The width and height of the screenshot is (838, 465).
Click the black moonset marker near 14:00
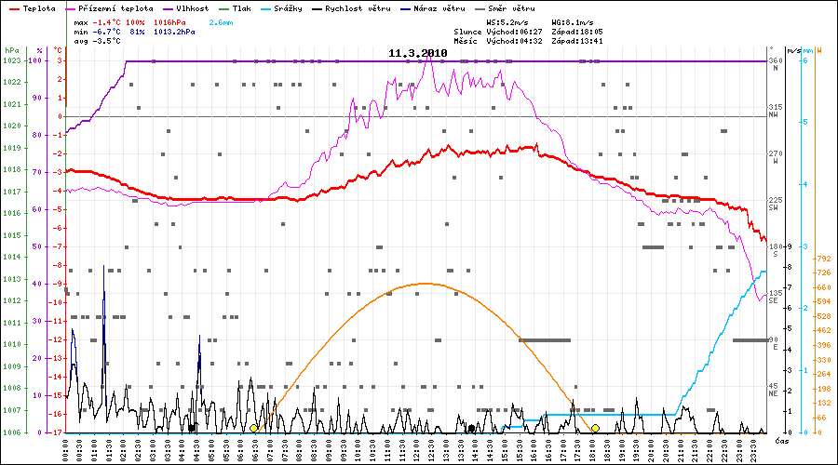pyautogui.click(x=473, y=428)
